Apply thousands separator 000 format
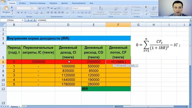192x108 pixels. click(82, 13)
